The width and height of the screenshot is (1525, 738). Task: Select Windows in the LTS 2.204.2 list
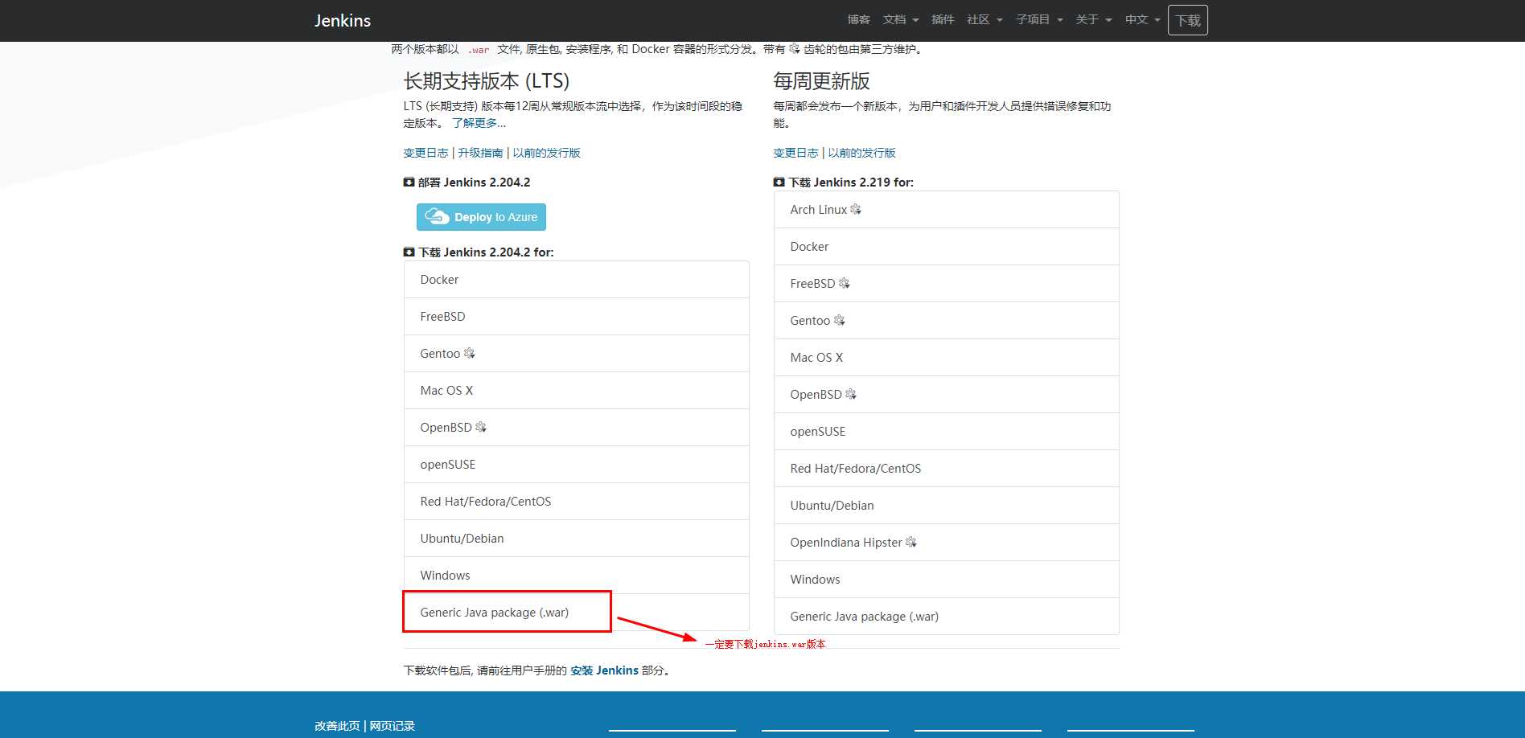576,576
